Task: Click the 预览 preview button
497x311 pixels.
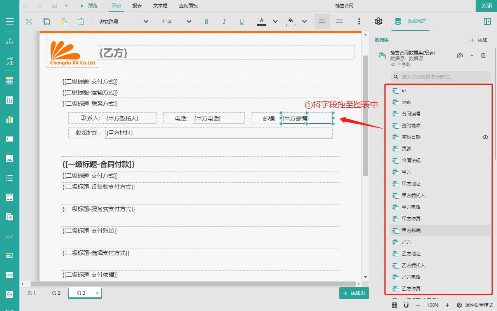Action: [x=89, y=6]
